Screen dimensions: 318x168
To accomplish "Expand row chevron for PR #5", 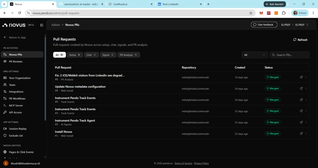I will coord(306,100).
